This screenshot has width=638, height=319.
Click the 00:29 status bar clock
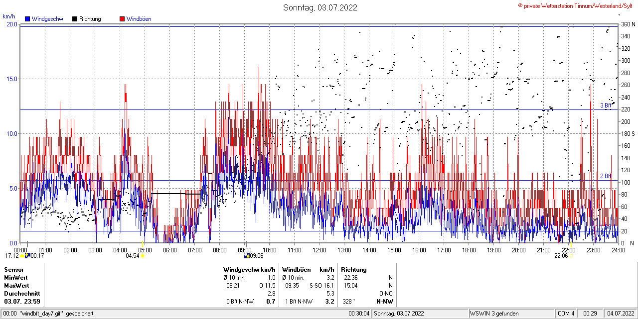click(x=590, y=314)
